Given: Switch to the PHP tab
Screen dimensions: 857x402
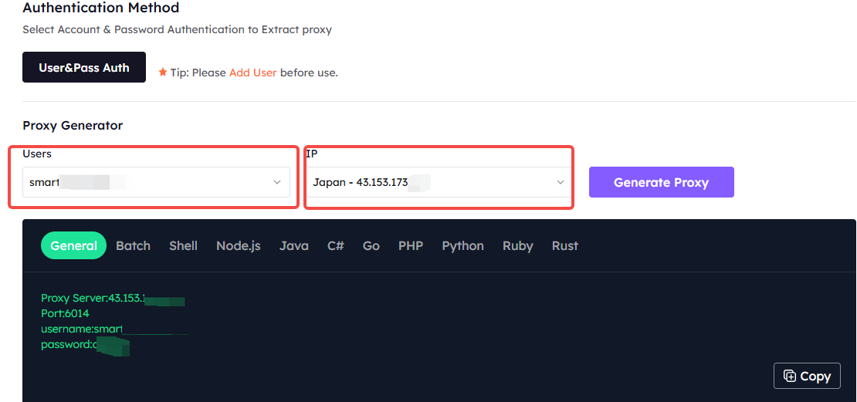Looking at the screenshot, I should click(411, 246).
